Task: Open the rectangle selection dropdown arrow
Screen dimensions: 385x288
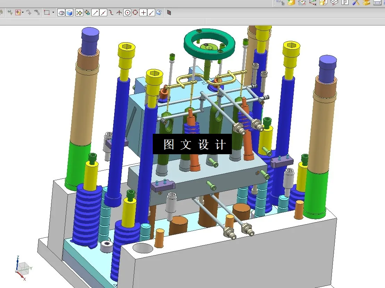Action: point(53,12)
